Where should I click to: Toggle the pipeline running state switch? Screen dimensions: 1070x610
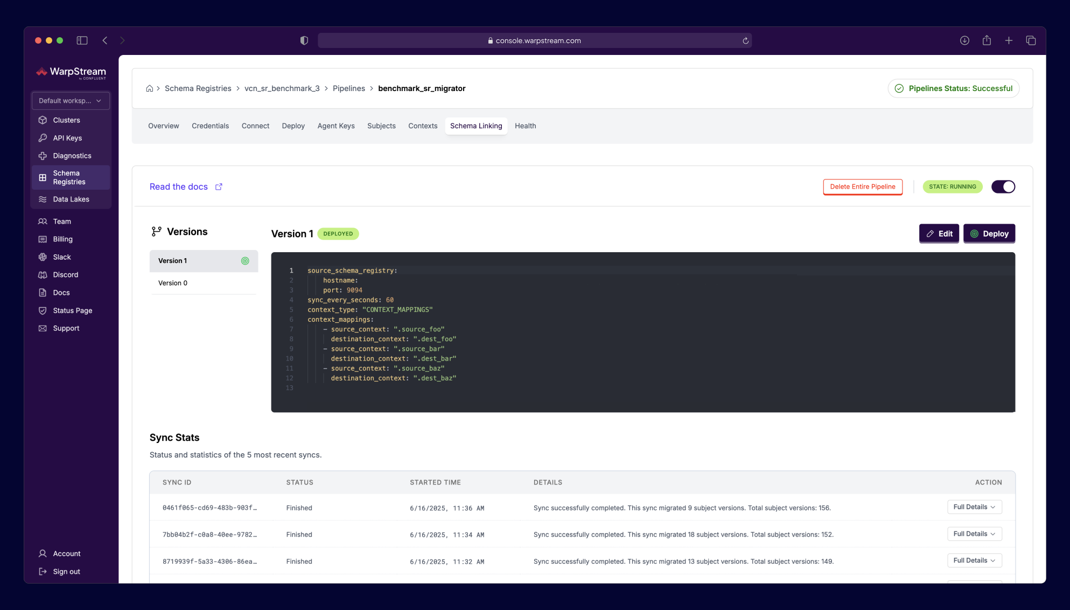[1003, 186]
